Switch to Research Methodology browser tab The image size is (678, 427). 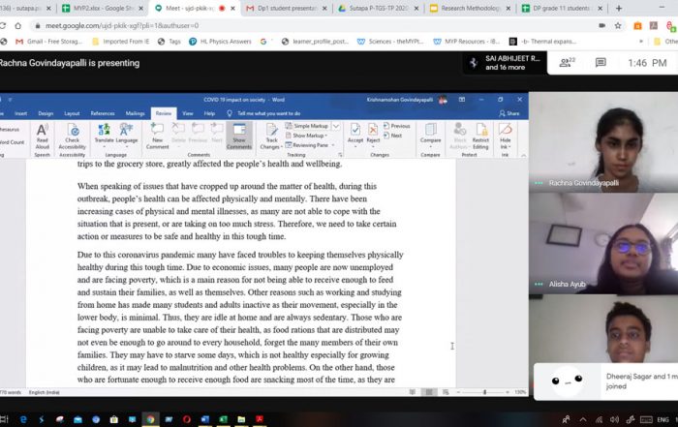470,8
